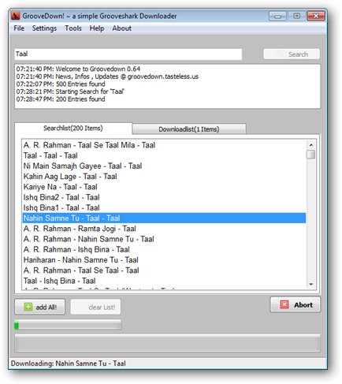Viewport: 342px width, 384px height.
Task: Click the small green download progress bar
Action: point(68,325)
